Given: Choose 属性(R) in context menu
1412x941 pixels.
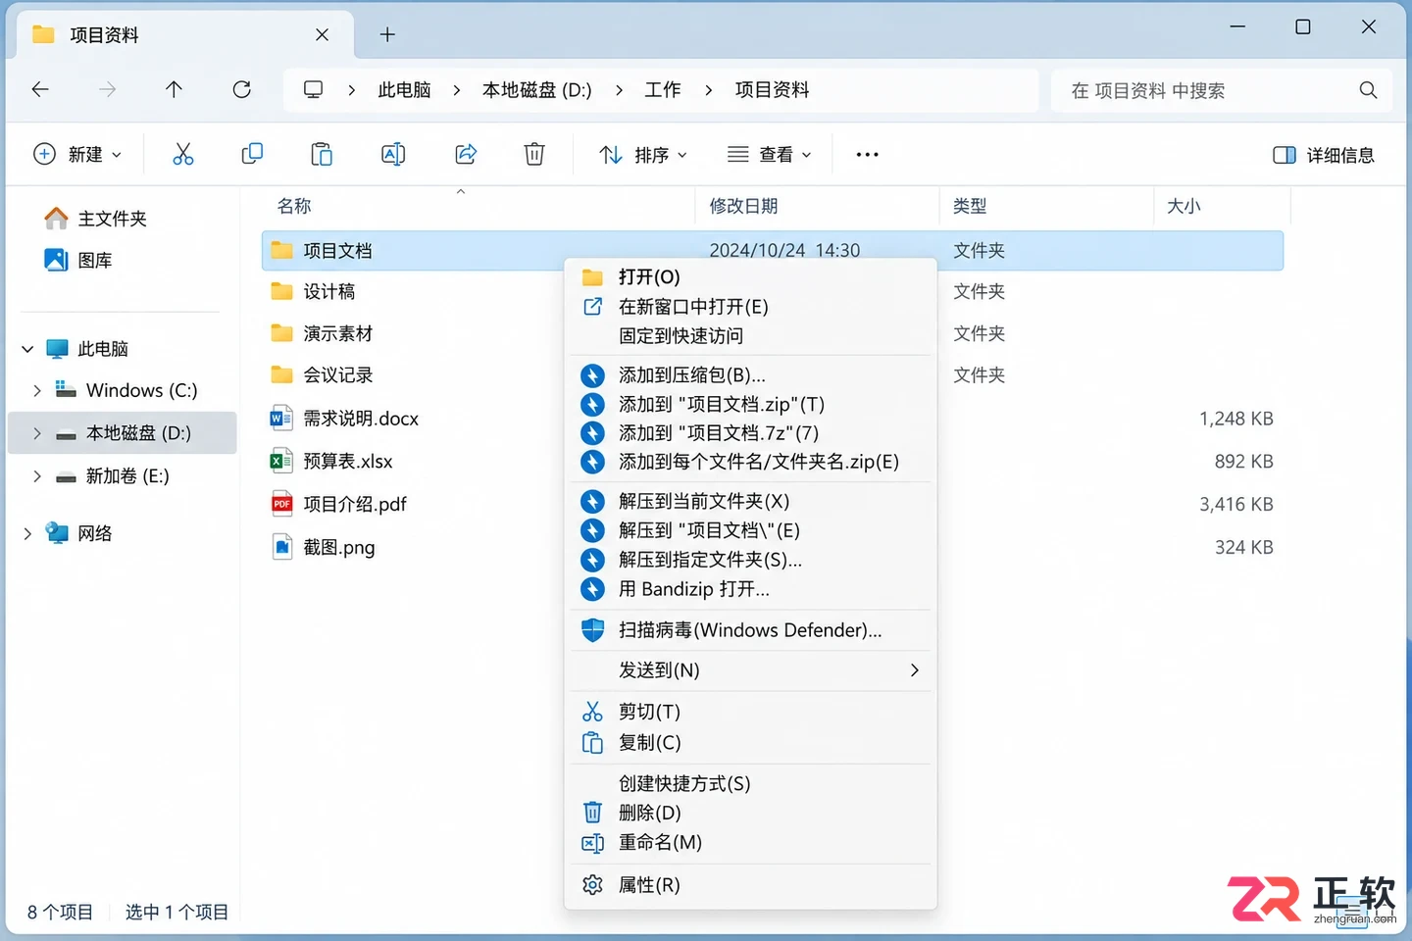Looking at the screenshot, I should coord(750,885).
